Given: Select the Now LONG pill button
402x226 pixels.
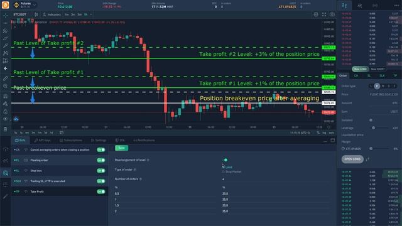Looking at the screenshot, I should [360, 69].
